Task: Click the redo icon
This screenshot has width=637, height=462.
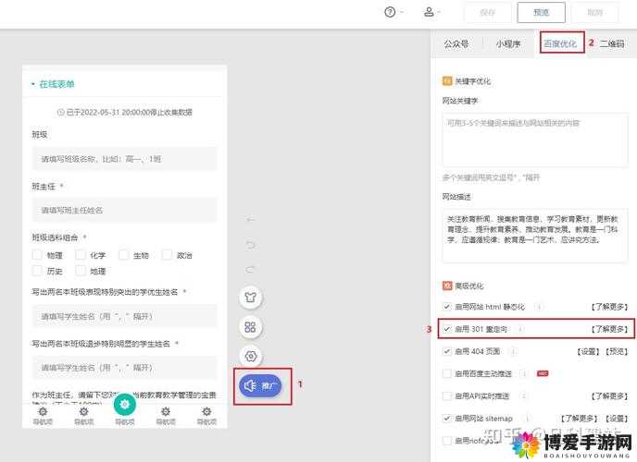Action: 251,269
